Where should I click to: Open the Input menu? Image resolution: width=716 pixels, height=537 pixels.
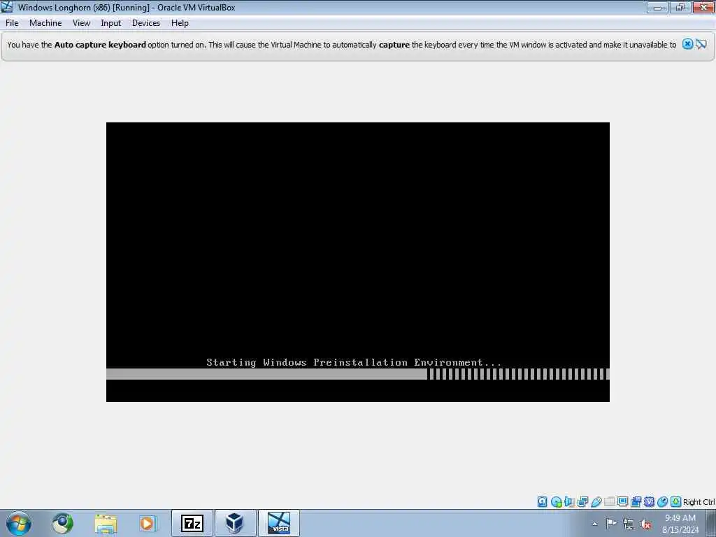tap(110, 23)
